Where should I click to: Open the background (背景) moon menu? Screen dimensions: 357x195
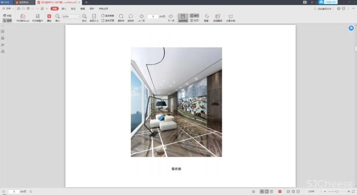[x=206, y=18]
